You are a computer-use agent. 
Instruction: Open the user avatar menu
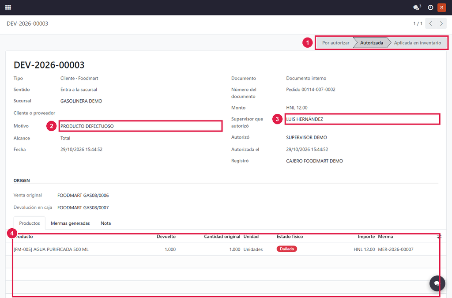point(441,8)
